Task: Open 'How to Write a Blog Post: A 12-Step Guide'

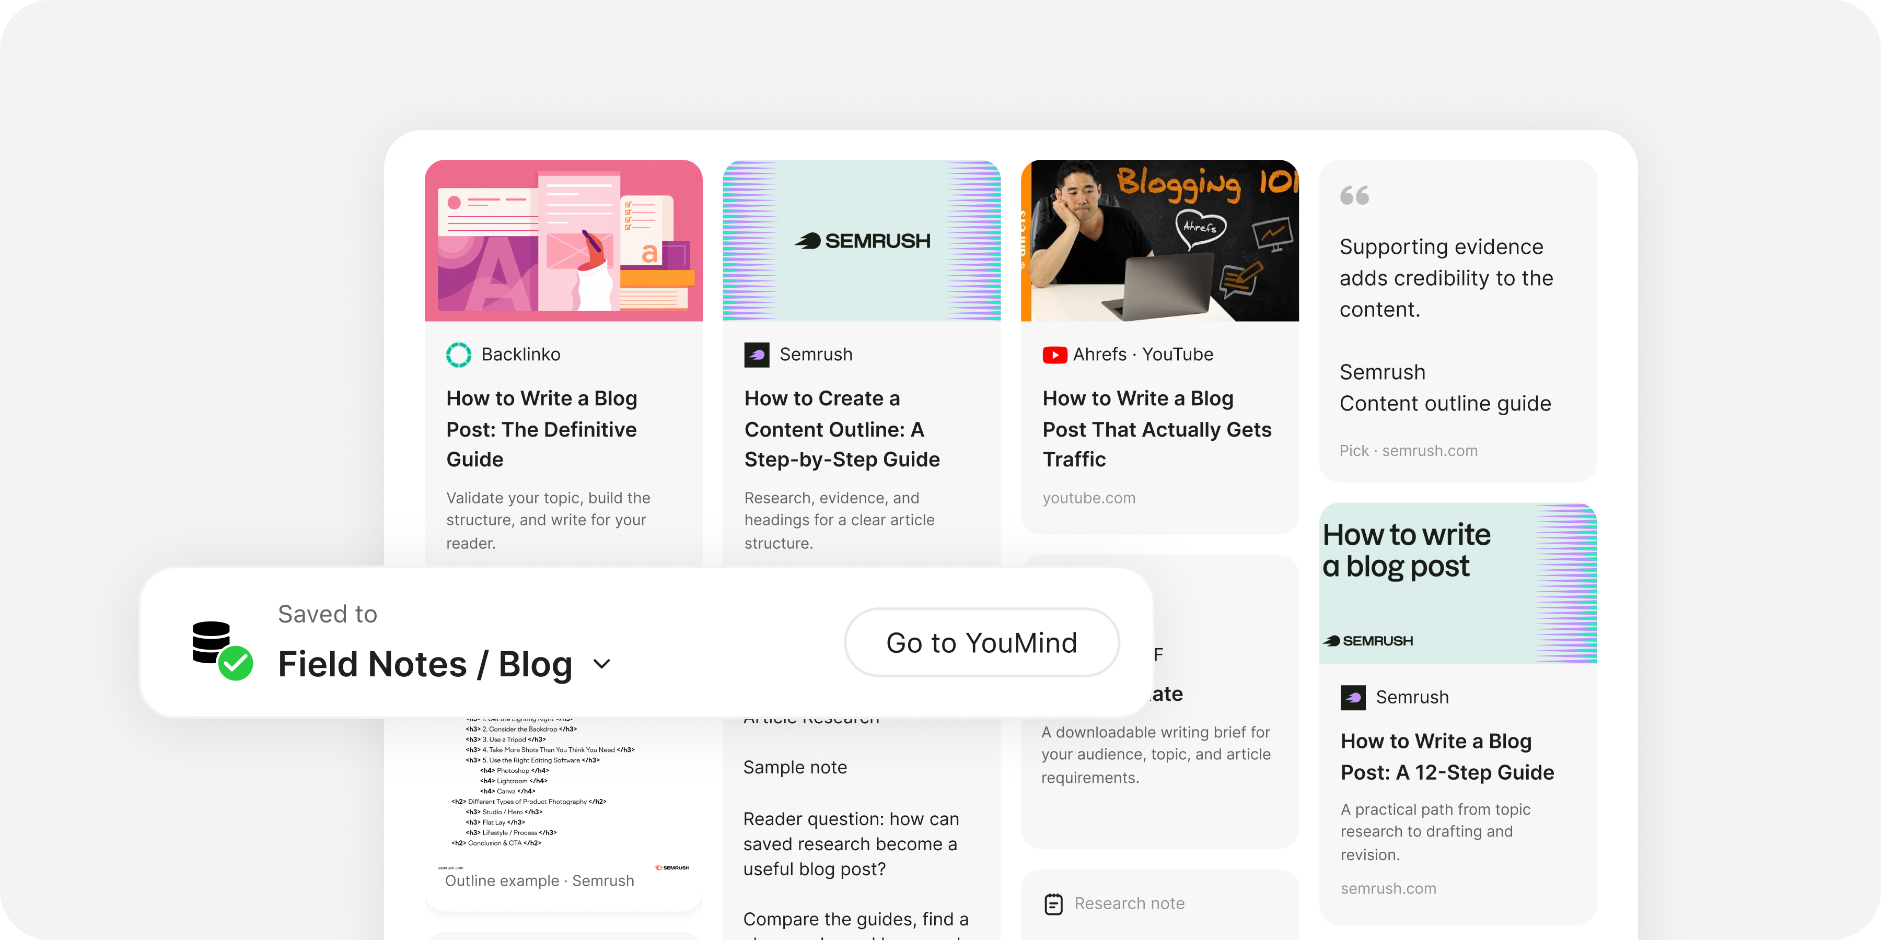Action: pyautogui.click(x=1447, y=757)
